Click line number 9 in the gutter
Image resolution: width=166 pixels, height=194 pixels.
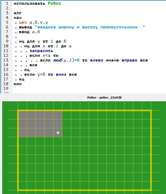7,42
